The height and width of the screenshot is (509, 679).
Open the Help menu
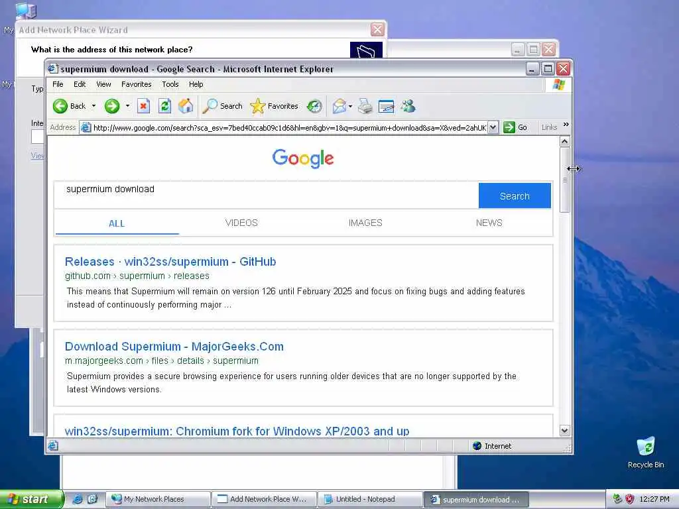point(196,84)
